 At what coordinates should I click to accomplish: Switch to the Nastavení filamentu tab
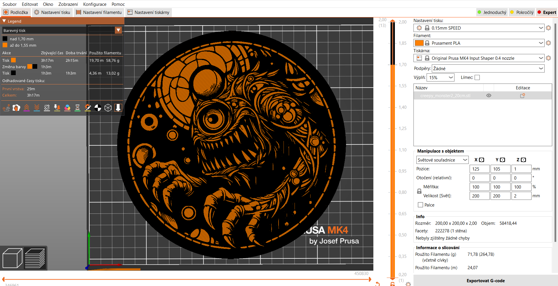tap(99, 12)
